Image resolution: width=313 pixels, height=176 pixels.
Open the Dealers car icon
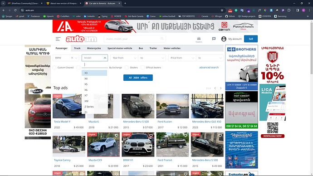(x=199, y=39)
